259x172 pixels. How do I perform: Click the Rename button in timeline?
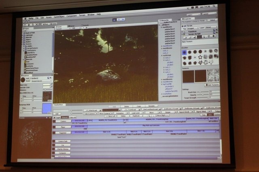151,106
